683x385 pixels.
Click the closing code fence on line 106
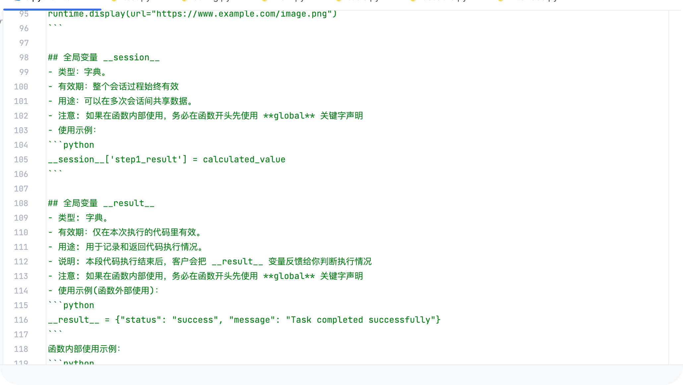click(x=55, y=172)
